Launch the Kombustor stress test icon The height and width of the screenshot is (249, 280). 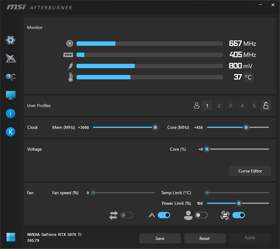(x=10, y=58)
